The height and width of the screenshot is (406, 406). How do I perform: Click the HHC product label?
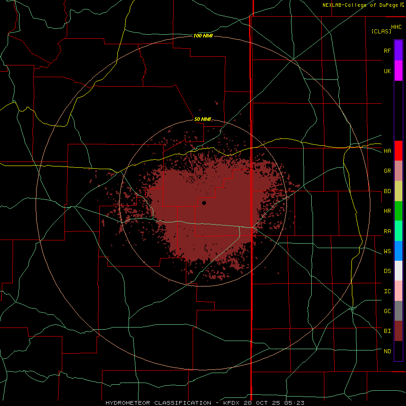pyautogui.click(x=396, y=27)
